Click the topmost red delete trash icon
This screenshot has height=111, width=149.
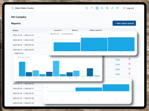(x=129, y=59)
